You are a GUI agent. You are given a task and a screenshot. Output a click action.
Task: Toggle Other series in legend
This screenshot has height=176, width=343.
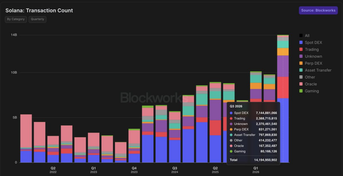pyautogui.click(x=307, y=77)
